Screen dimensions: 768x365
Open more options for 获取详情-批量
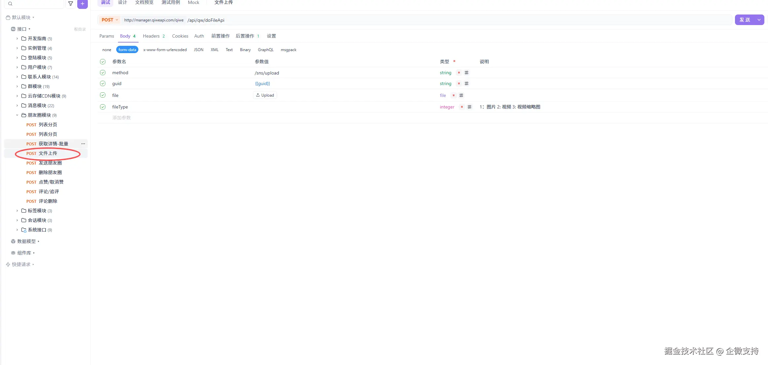coord(83,144)
